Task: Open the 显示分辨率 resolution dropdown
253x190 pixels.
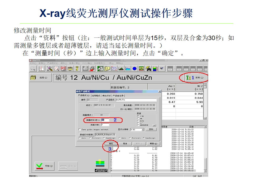Action: pos(143,129)
